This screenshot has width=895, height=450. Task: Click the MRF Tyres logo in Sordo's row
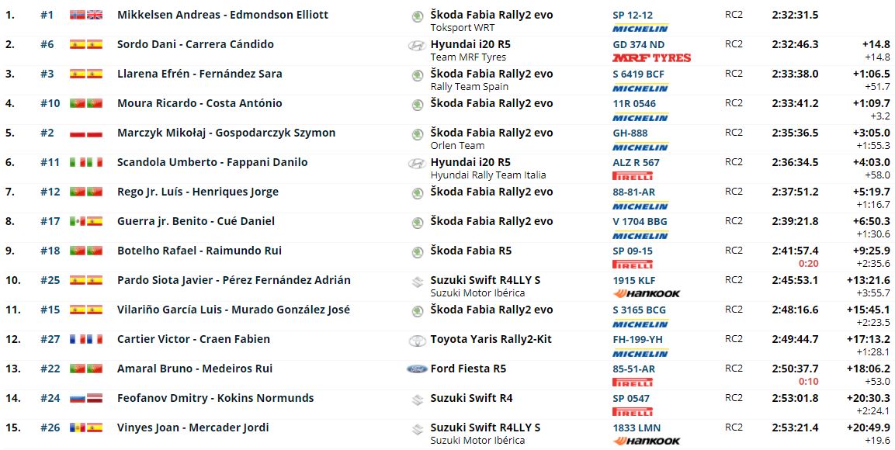click(650, 57)
